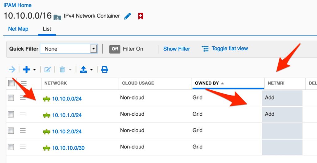This screenshot has height=163, width=317.
Task: Click the blue plus Add icon
Action: [x=27, y=70]
